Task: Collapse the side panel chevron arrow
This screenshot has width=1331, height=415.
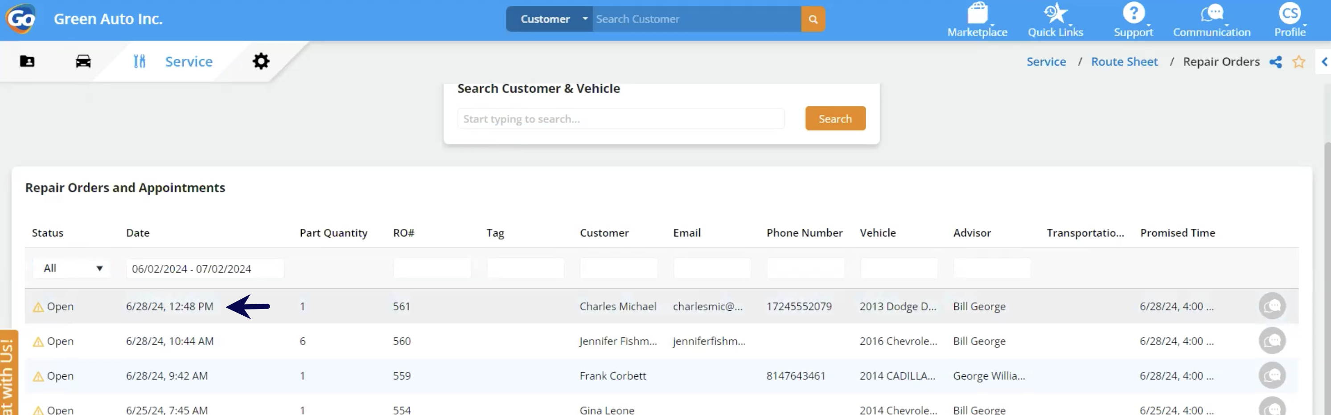Action: click(1324, 62)
